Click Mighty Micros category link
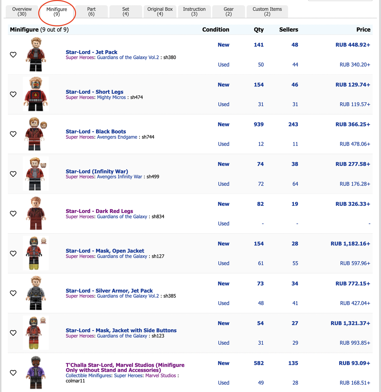The height and width of the screenshot is (392, 381). pyautogui.click(x=111, y=97)
